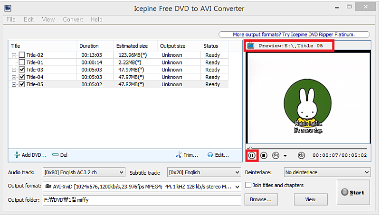Stop the preview playback
This screenshot has height=215, width=380.
click(x=264, y=155)
